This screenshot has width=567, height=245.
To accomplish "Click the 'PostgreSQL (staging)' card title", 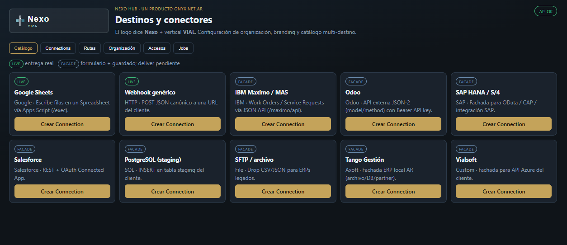I will coord(153,160).
